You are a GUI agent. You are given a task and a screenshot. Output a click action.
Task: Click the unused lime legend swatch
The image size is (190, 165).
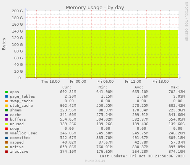(6, 124)
